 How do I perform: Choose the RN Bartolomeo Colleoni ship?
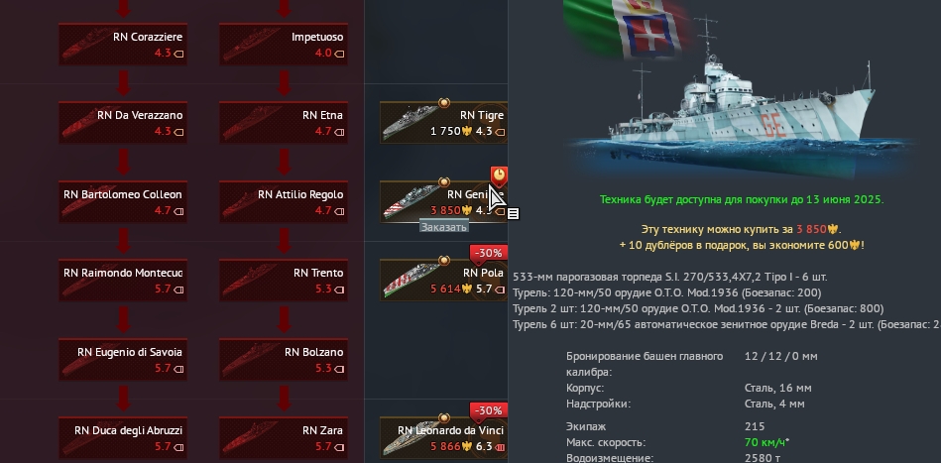click(123, 201)
